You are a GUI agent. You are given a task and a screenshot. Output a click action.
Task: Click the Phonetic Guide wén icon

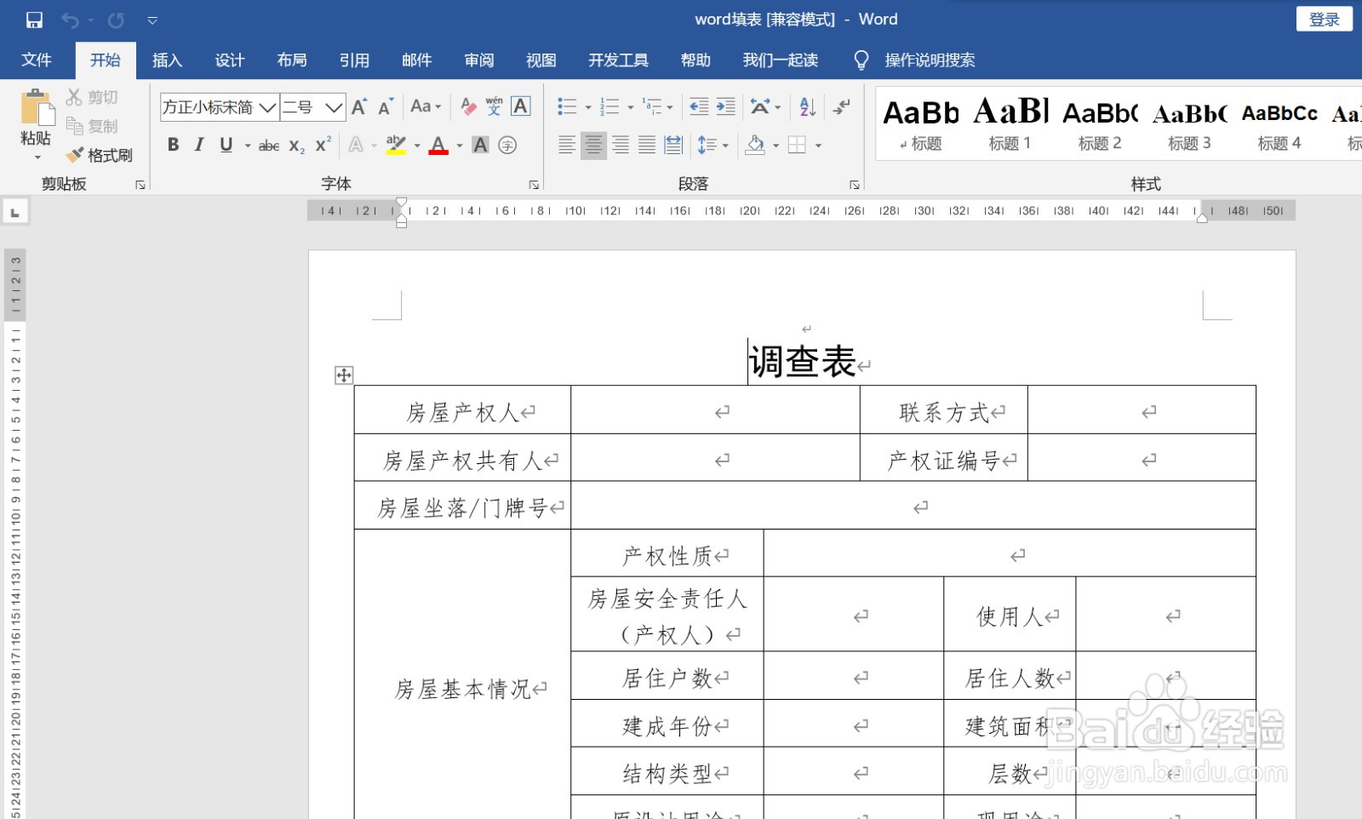pyautogui.click(x=495, y=106)
